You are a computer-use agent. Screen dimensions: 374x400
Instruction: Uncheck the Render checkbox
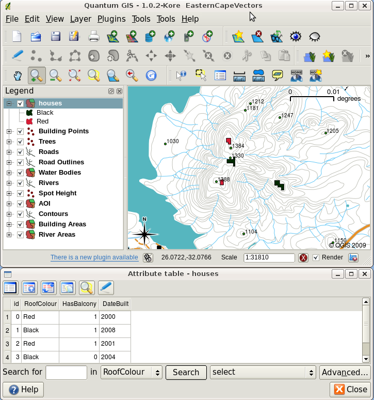pyautogui.click(x=316, y=257)
